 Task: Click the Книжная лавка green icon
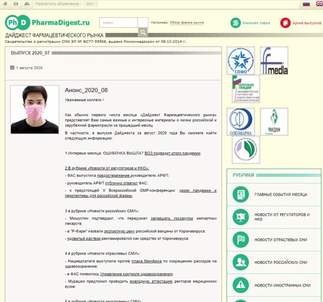click(235, 23)
